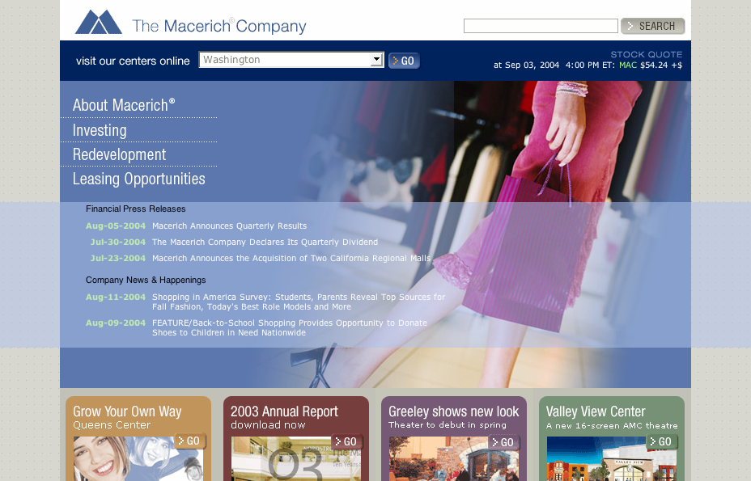Open the STOCK QUOTE heading link
Screen dimensions: 751x481
click(646, 54)
